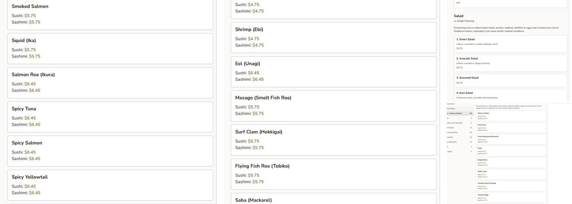Choose the Surf Clam (Hokkigai) item

coord(333,140)
